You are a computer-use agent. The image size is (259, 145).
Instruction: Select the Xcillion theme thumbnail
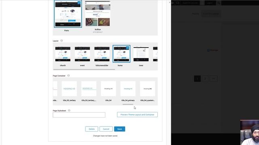pyautogui.click(x=98, y=14)
